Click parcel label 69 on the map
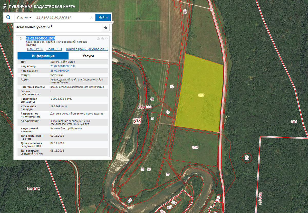308x213 pixels. point(168,112)
